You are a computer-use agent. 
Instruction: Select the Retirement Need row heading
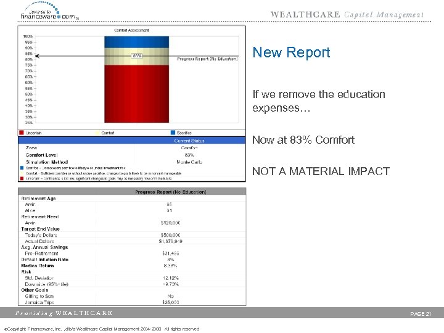(x=40, y=216)
